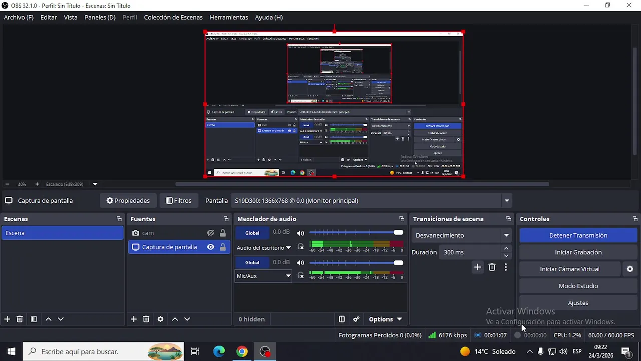Viewport: 641px width, 361px height.
Task: Open Vista menu
Action: tap(71, 17)
